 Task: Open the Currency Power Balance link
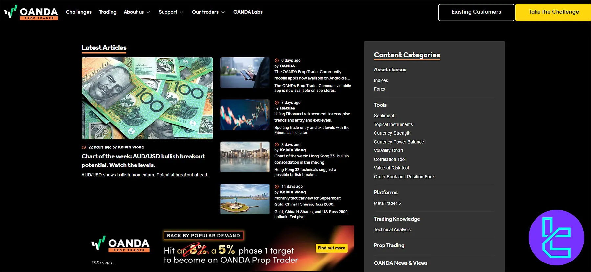pos(399,142)
